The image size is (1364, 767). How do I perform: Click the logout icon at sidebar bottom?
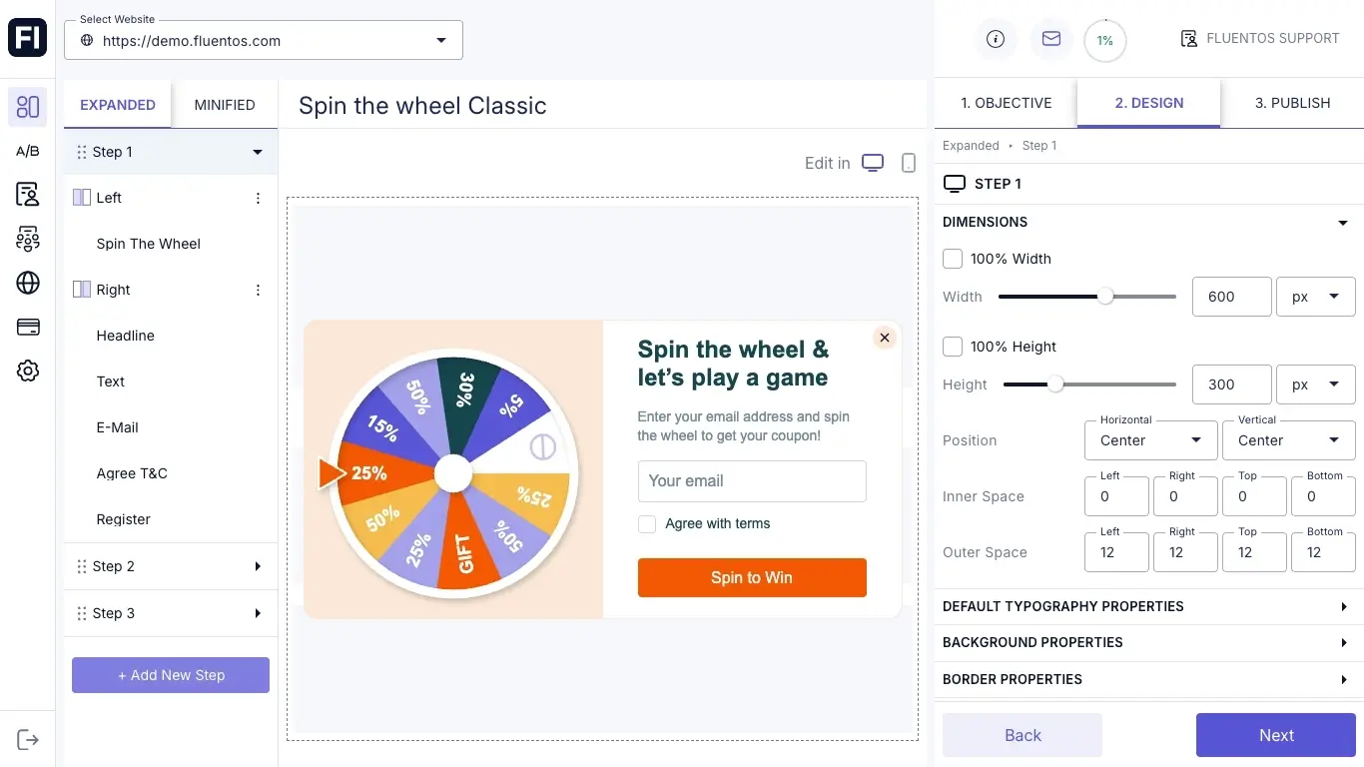pyautogui.click(x=27, y=739)
